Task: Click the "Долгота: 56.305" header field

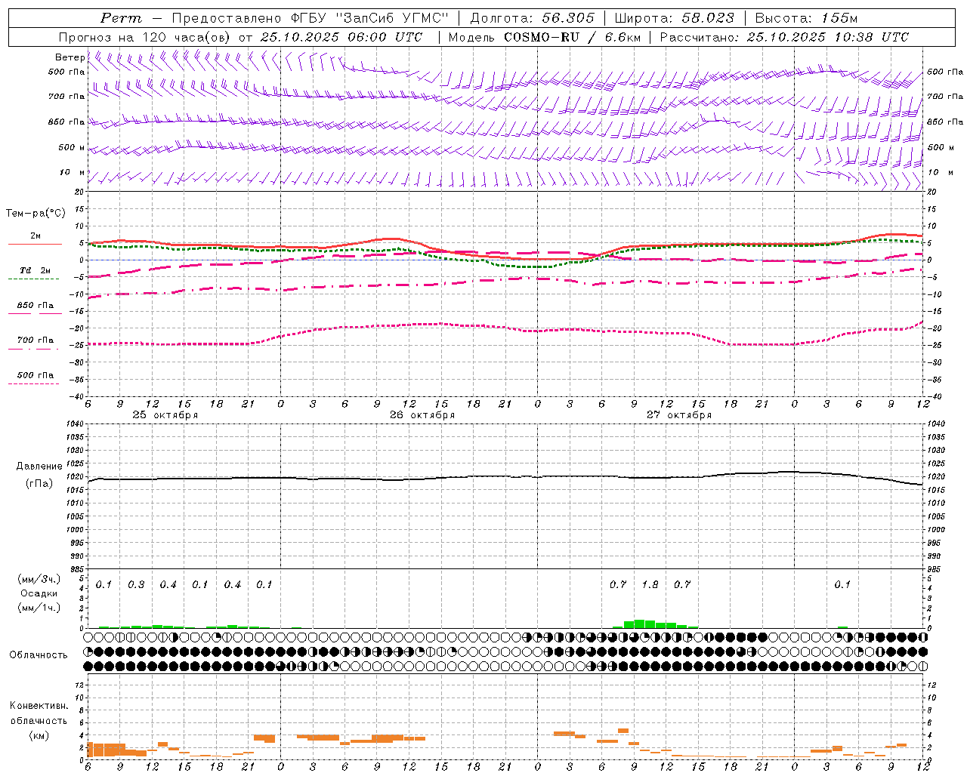Action: (533, 18)
